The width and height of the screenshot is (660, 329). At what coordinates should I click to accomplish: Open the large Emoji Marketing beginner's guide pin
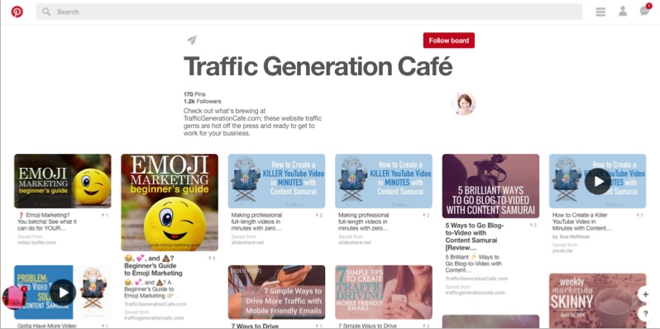point(170,203)
